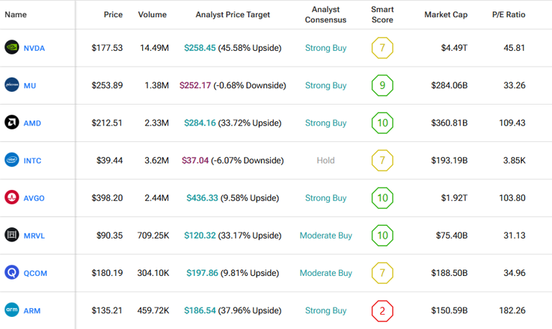Screen dimensions: 552x329
Task: Click the Intel logo icon
Action: pos(11,160)
